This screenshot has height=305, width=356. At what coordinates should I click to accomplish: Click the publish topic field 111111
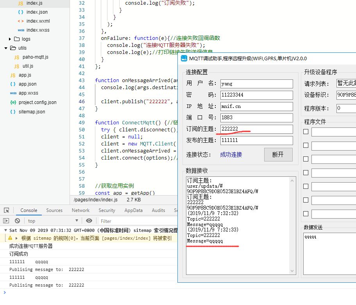click(257, 140)
